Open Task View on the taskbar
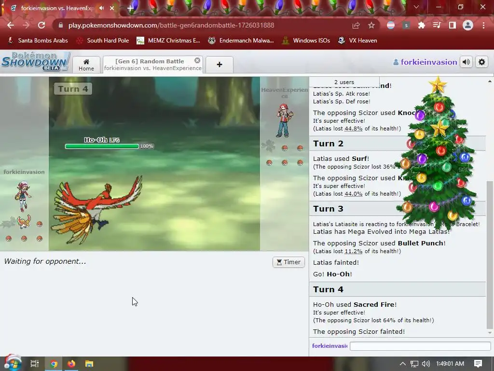The width and height of the screenshot is (494, 371). [34, 364]
